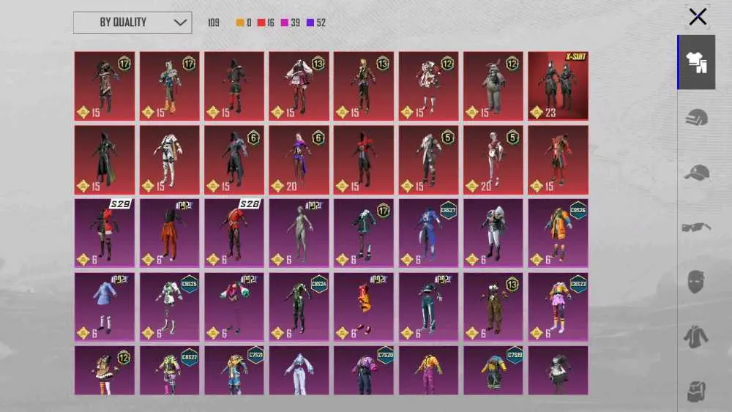Screen dimensions: 732x412
Task: Close the inventory screen with the X
Action: tap(698, 17)
